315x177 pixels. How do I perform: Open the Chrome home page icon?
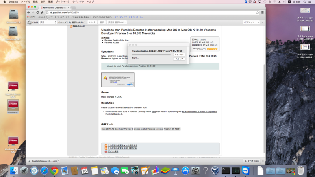(x=42, y=13)
